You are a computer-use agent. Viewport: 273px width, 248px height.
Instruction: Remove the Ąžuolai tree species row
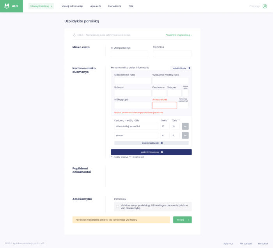click(185, 135)
